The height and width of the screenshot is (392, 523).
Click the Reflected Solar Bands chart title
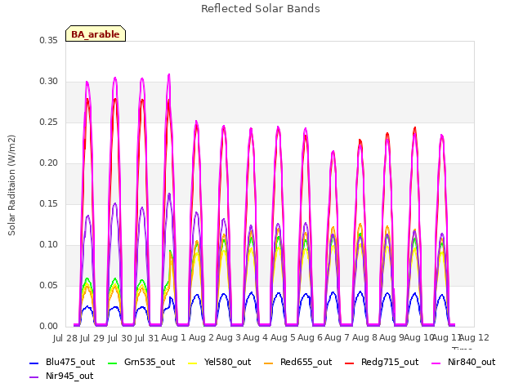tap(261, 9)
